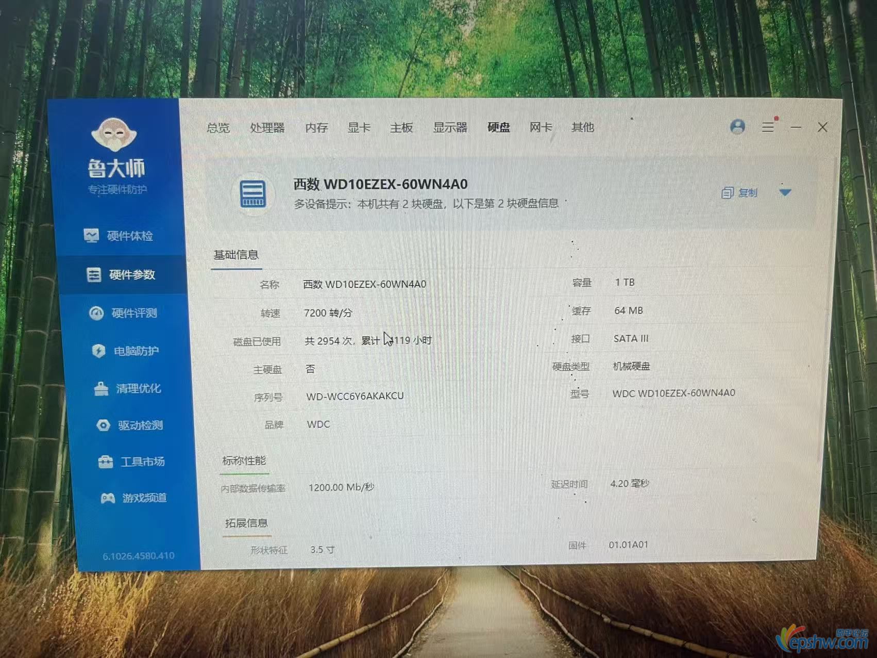Open 驱动检测 driver check
877x658 pixels.
(x=129, y=425)
